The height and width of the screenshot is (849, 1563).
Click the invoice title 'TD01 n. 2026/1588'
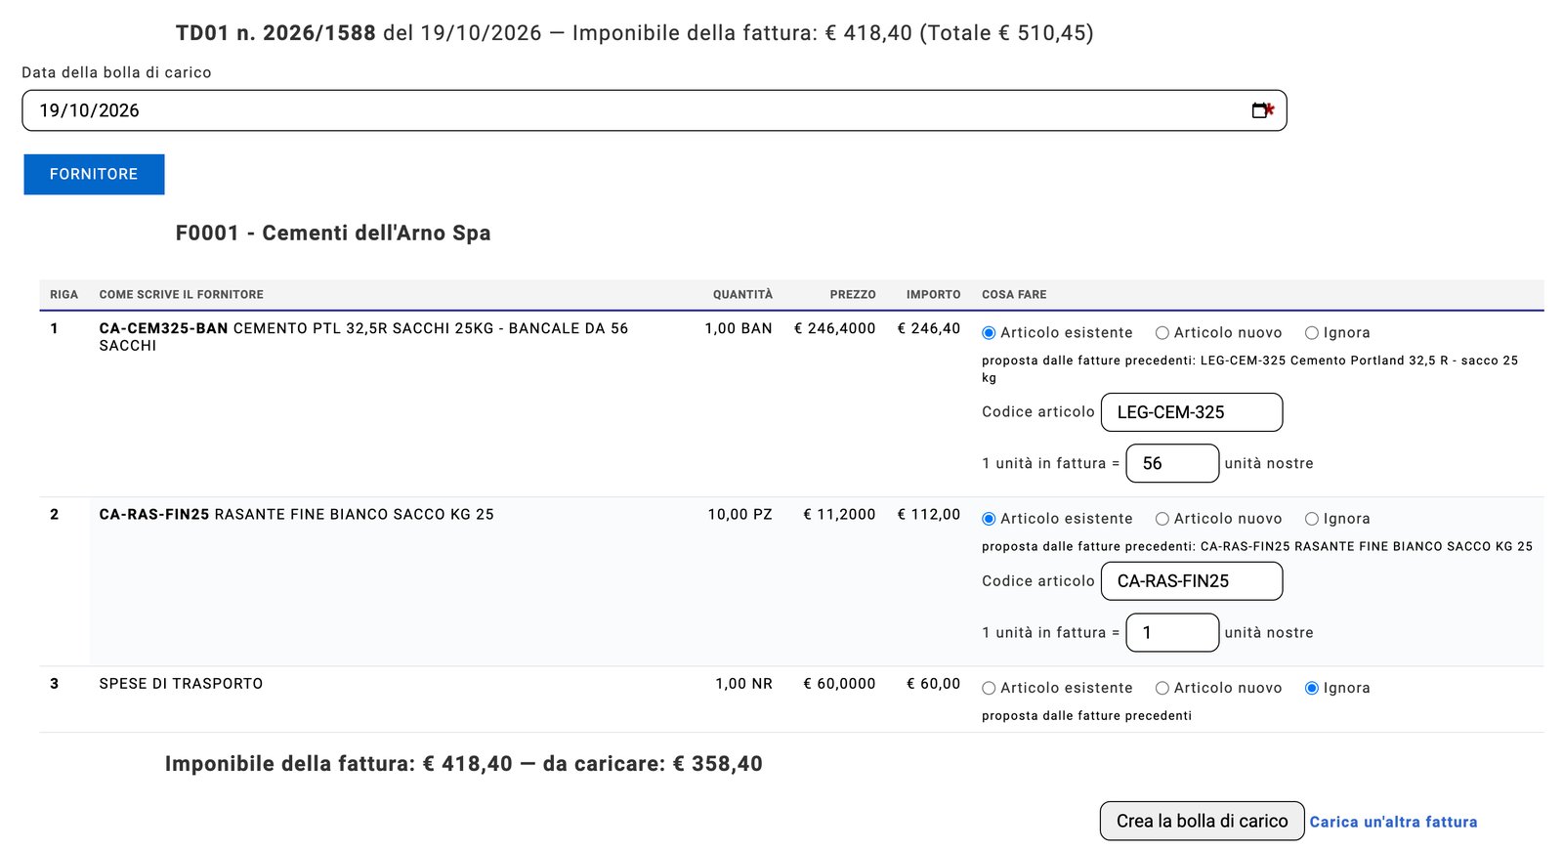click(x=275, y=33)
